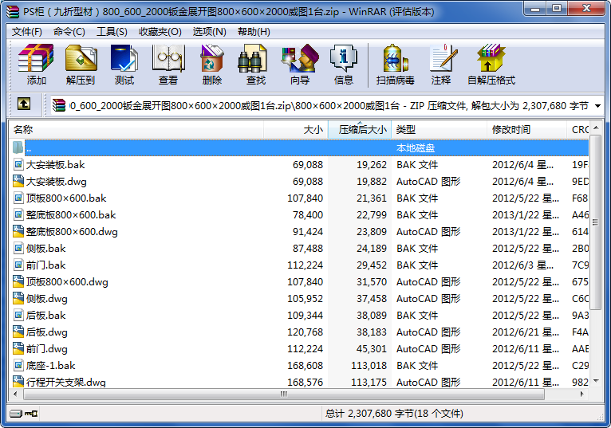The width and height of the screenshot is (611, 428).
Task: Click the packed size value 113,018
Action: point(369,366)
